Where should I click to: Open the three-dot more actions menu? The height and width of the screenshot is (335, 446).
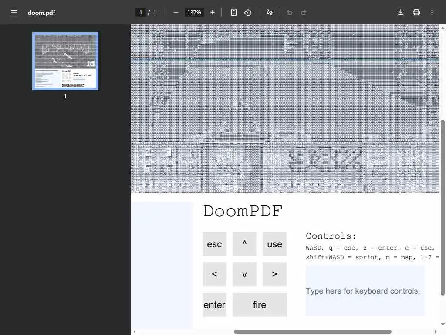[x=432, y=12]
